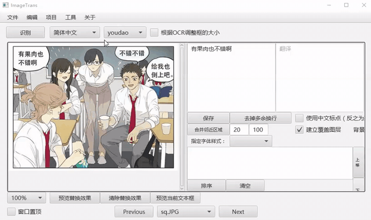Open the youdao engine dropdown
This screenshot has height=220, width=371.
125,32
